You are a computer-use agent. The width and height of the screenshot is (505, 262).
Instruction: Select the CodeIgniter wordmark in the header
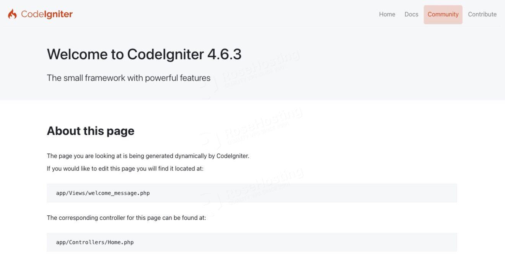(47, 14)
